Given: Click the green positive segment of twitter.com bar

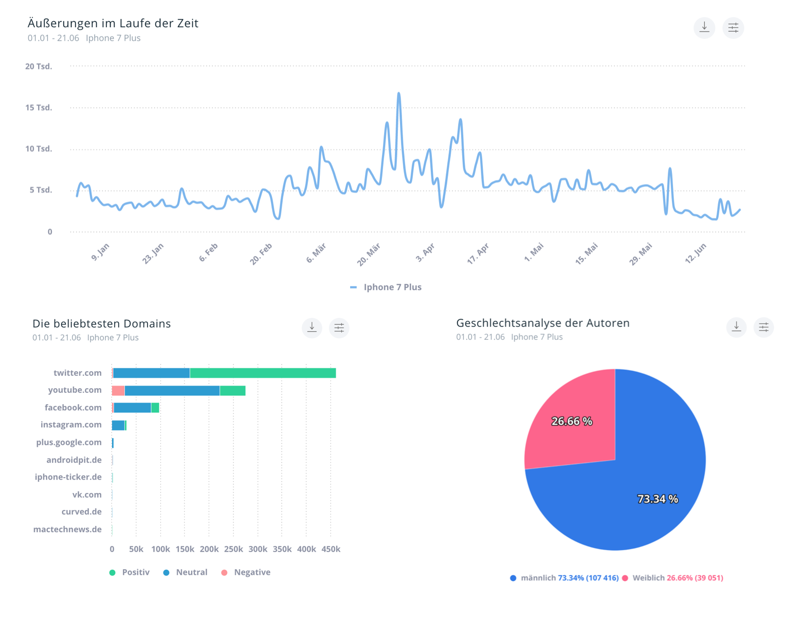Looking at the screenshot, I should tap(262, 373).
